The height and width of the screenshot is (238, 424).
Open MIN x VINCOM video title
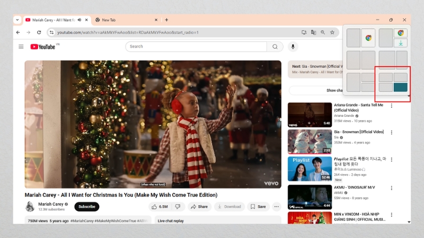coord(360,217)
